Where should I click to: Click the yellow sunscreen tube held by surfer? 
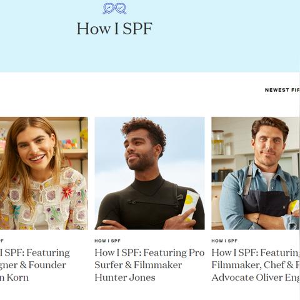point(190,205)
